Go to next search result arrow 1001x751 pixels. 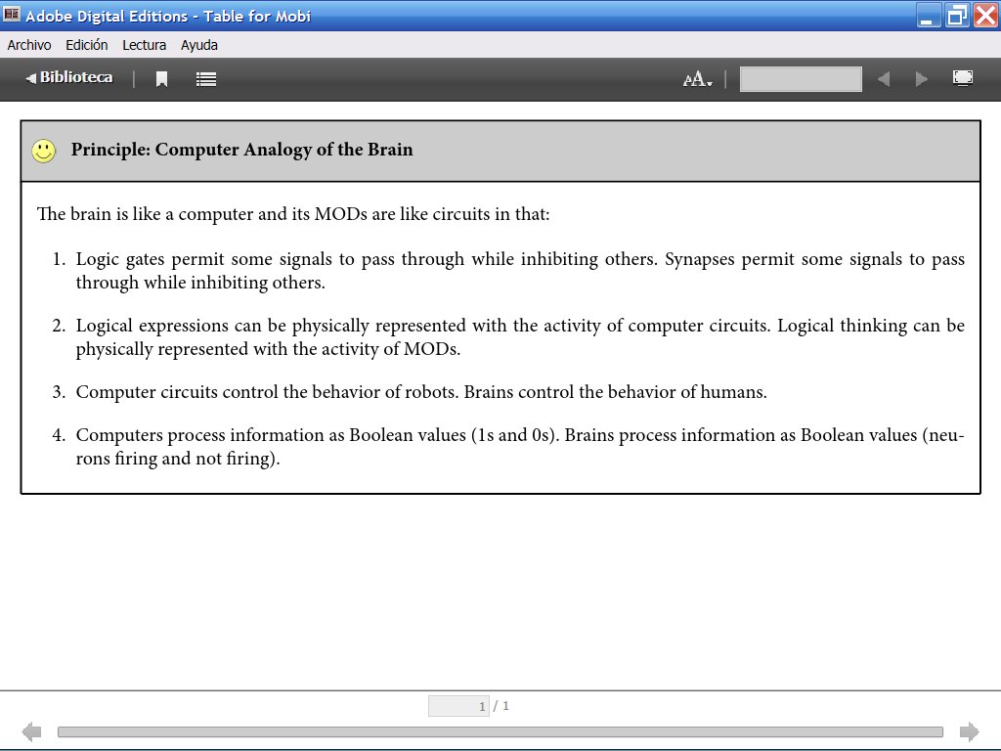coord(921,79)
